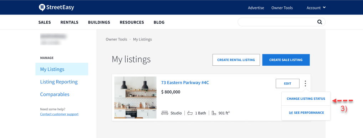The image size is (363, 138).
Task: Click the floor-plan icon beside 901 ft²
Action: [214, 113]
